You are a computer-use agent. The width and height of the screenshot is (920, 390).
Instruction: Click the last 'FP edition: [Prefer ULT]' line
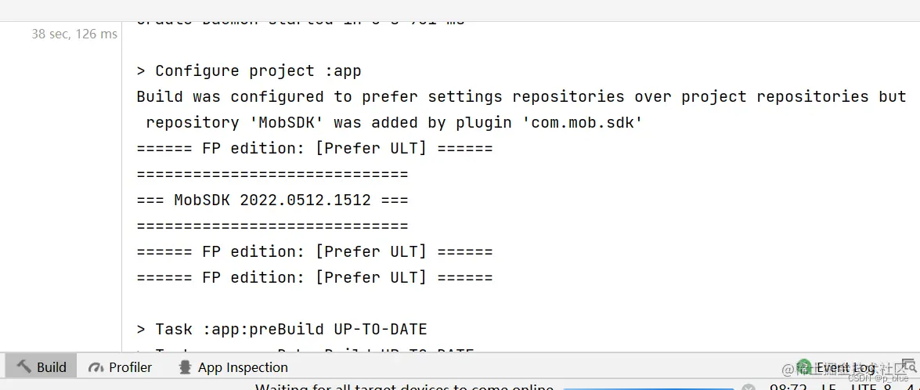pos(314,277)
